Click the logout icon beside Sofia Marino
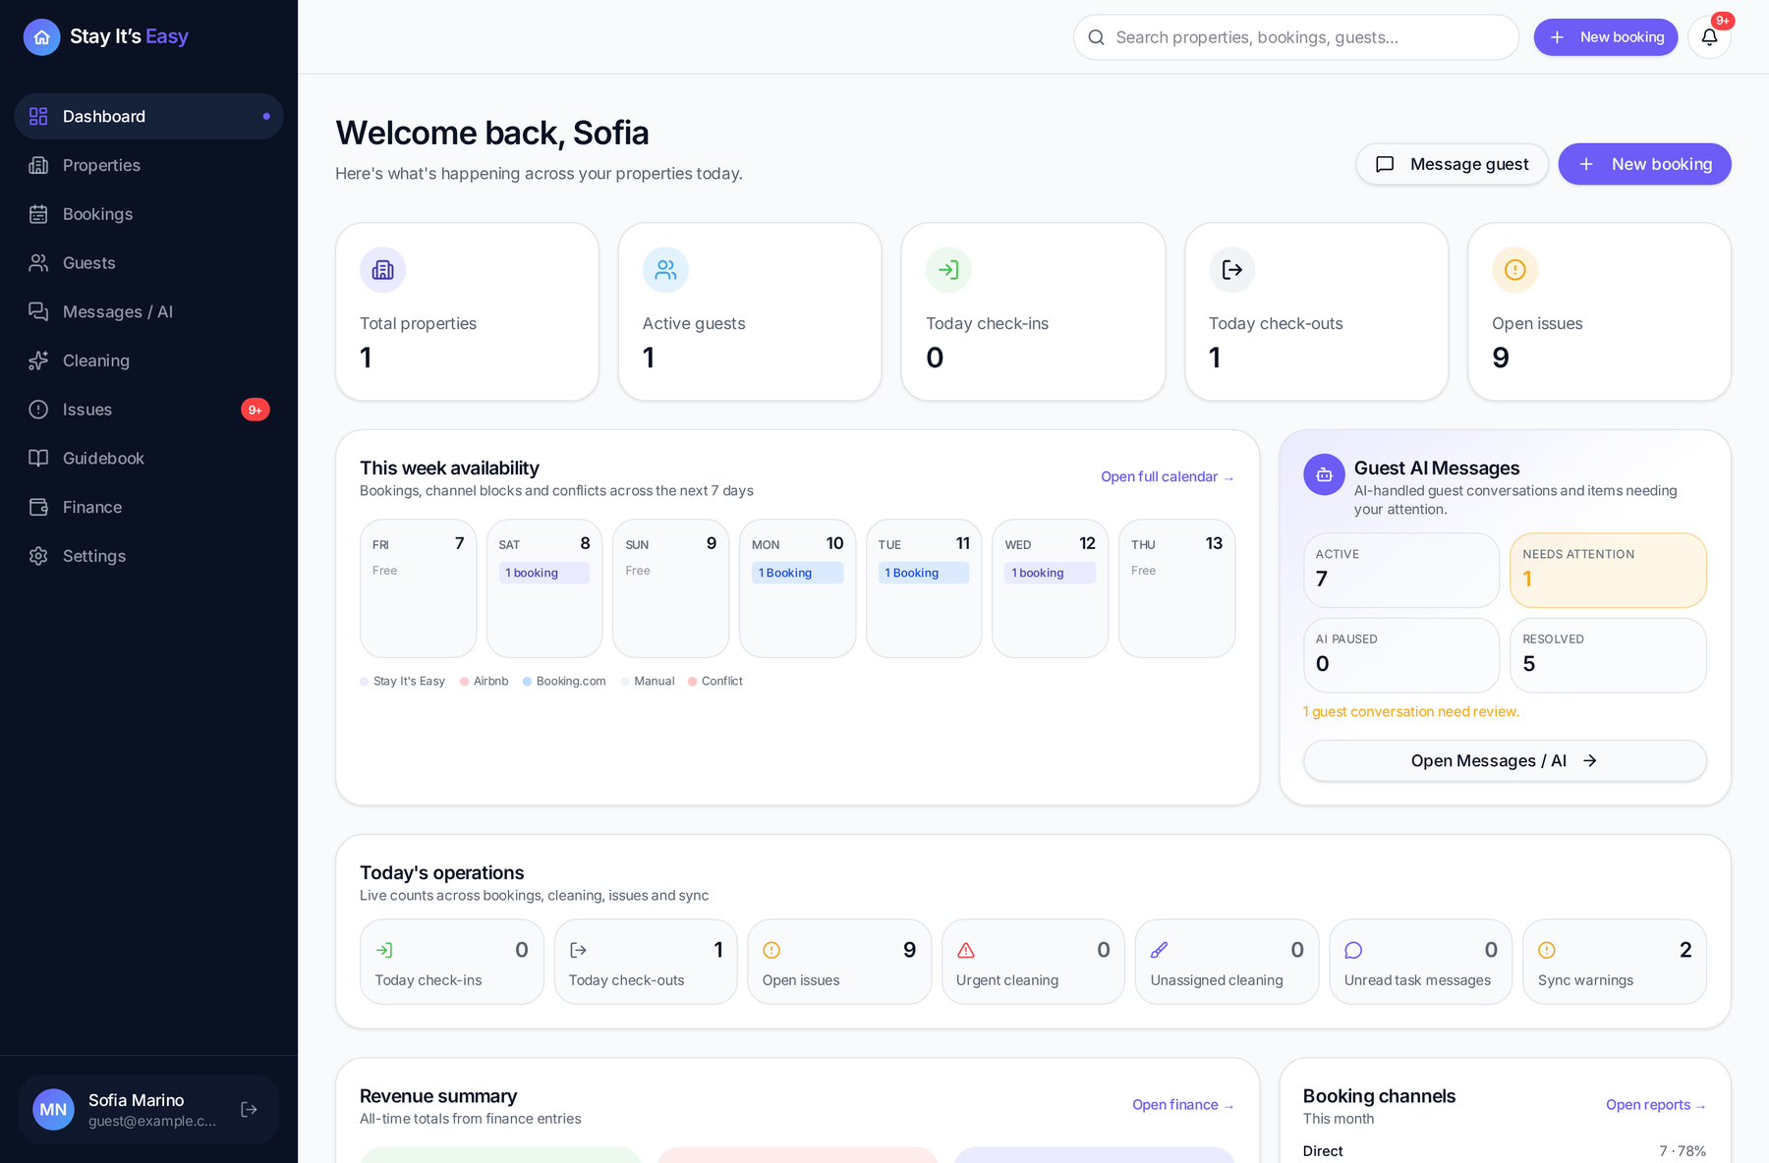 250,1109
